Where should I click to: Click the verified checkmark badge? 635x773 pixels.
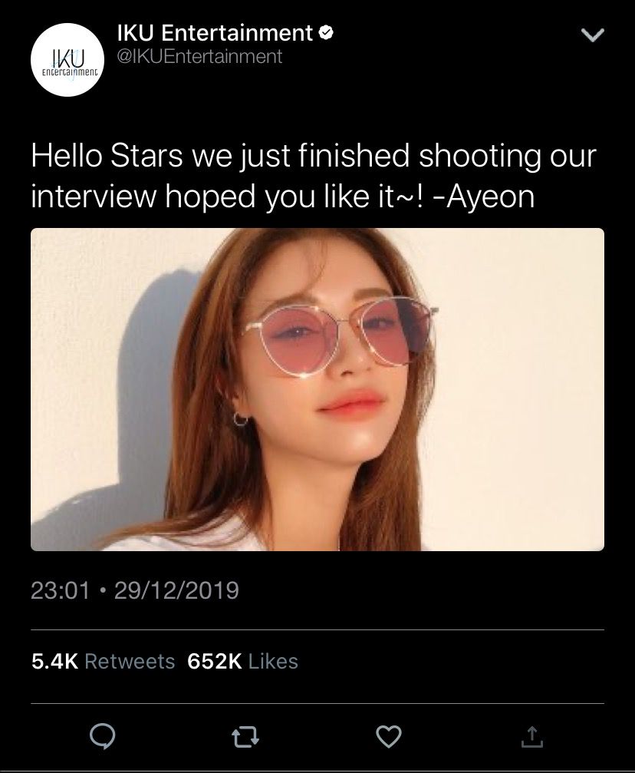click(x=327, y=33)
